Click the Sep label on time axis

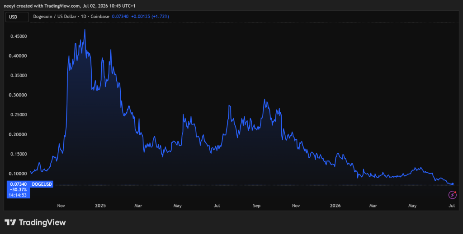coord(257,206)
